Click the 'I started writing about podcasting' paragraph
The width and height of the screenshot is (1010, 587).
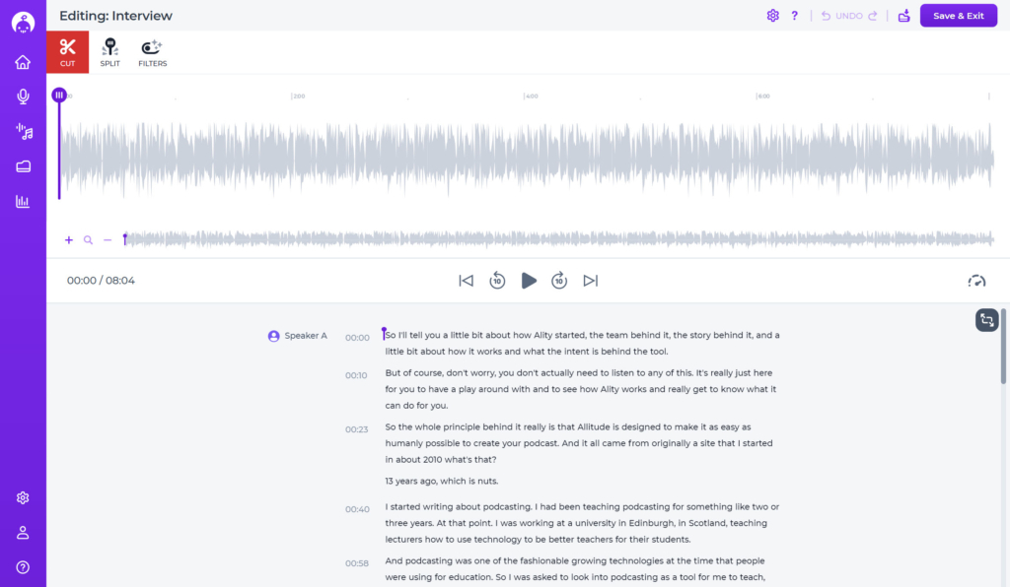582,523
